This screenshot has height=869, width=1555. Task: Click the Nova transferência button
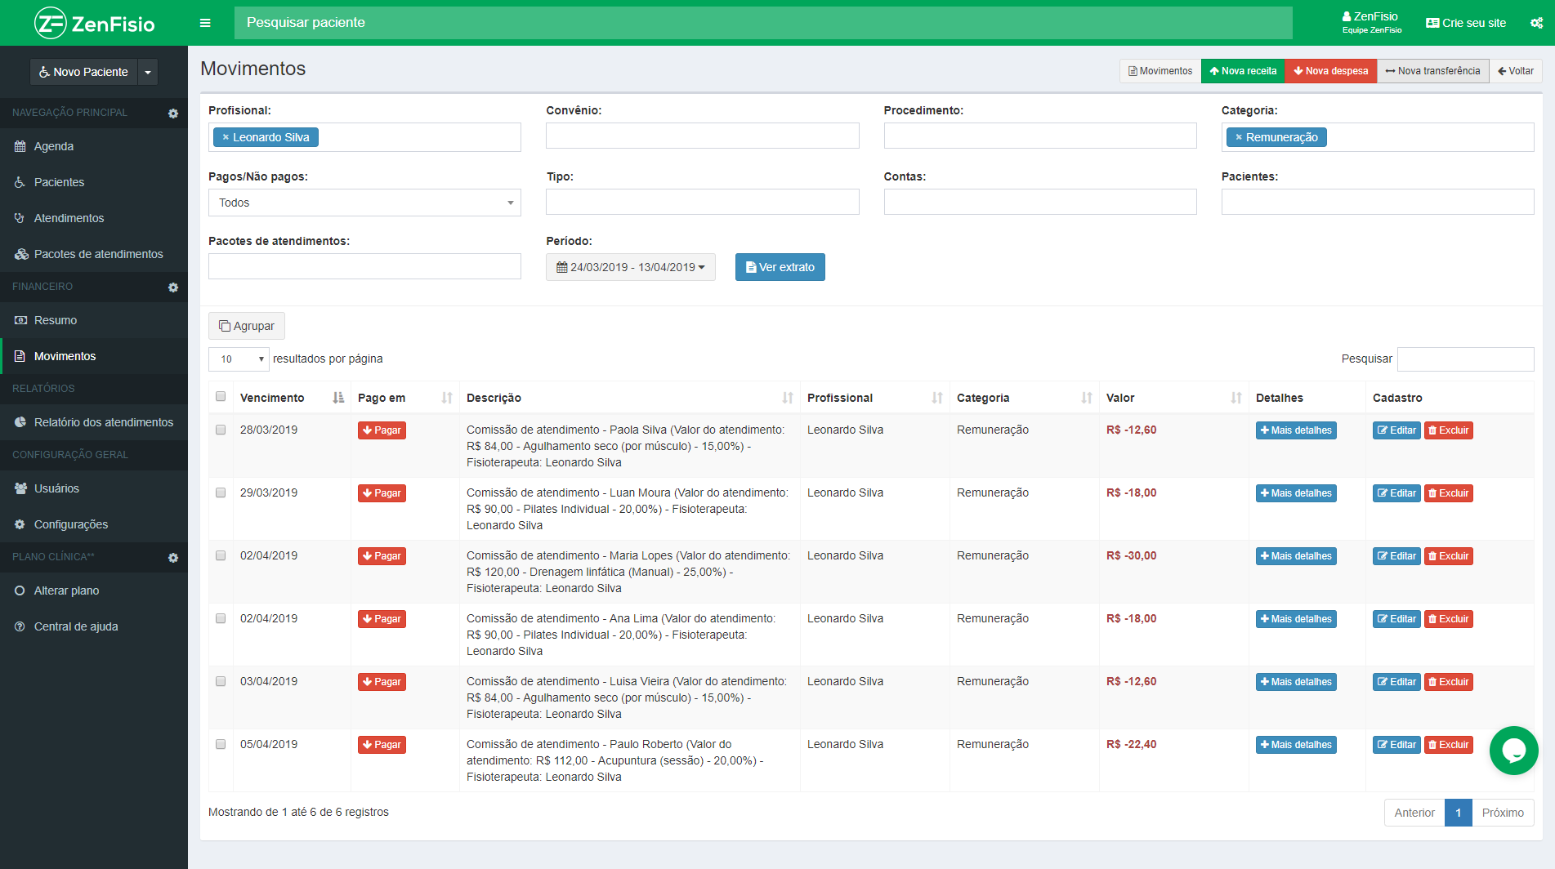coord(1432,71)
